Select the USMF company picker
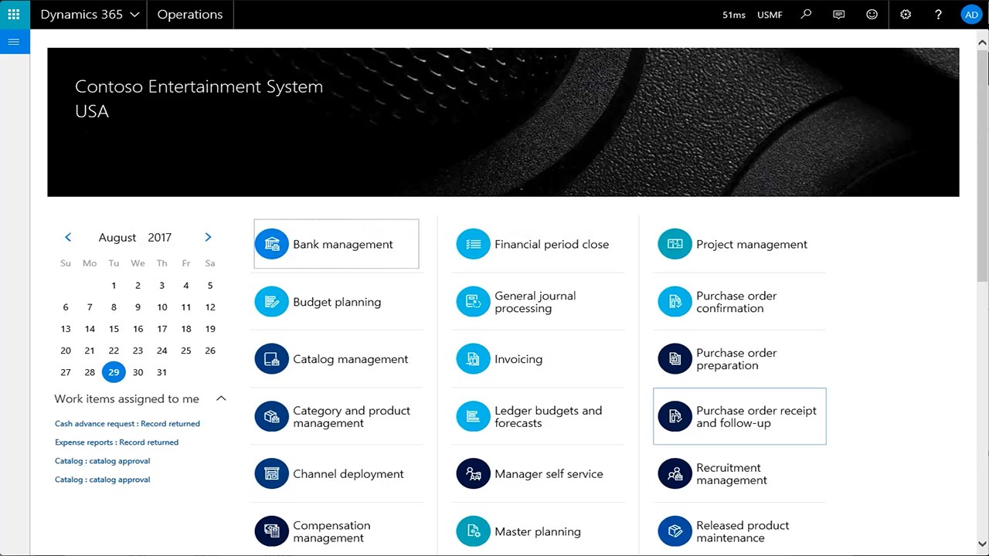Viewport: 989px width, 556px height. coord(770,15)
